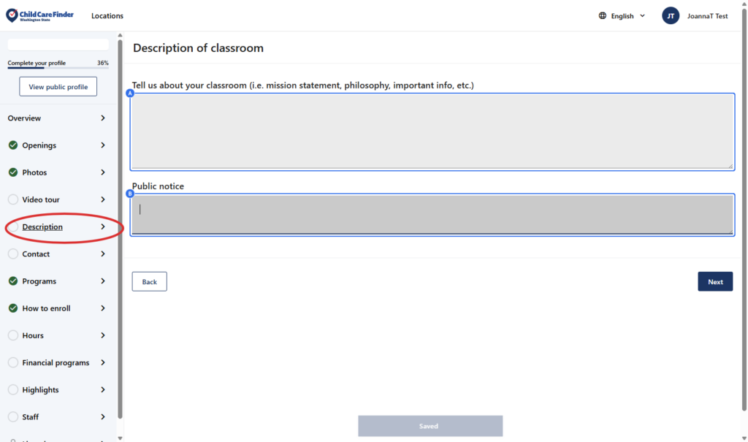
Task: Click the empty status circle beside Hours
Action: point(13,335)
